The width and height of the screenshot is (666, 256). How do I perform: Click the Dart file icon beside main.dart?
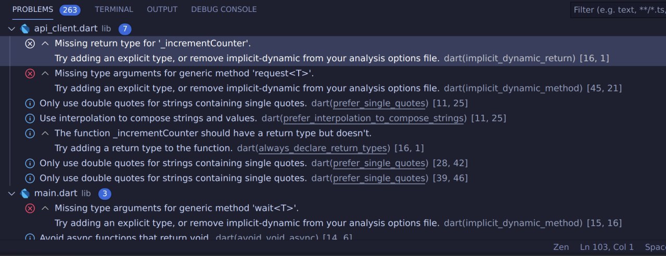tap(25, 193)
